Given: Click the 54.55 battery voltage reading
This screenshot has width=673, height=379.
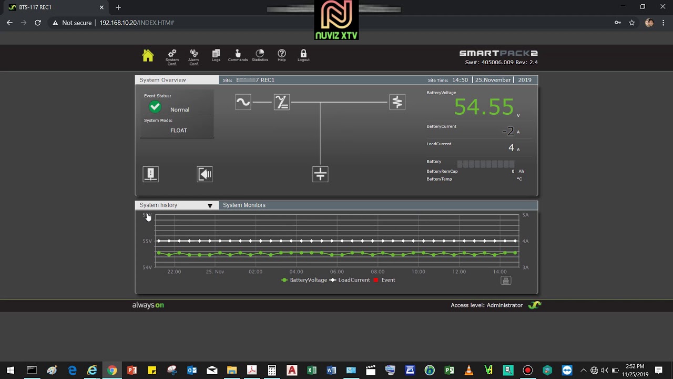Looking at the screenshot, I should tap(484, 107).
